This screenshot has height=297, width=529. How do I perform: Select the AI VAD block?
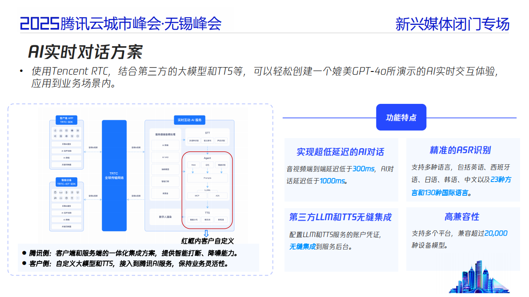(x=164, y=157)
